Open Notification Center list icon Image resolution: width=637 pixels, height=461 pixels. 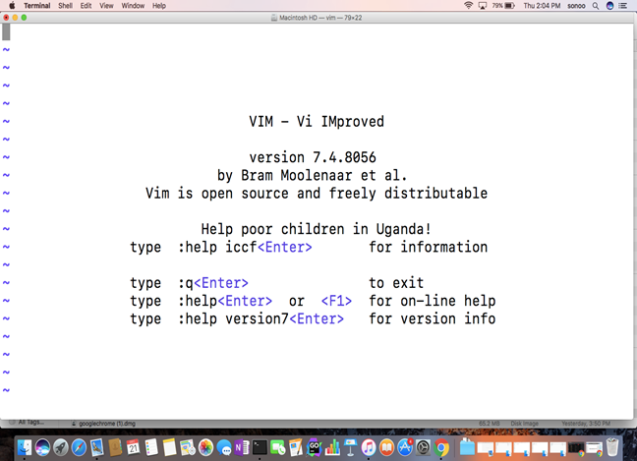(x=623, y=6)
